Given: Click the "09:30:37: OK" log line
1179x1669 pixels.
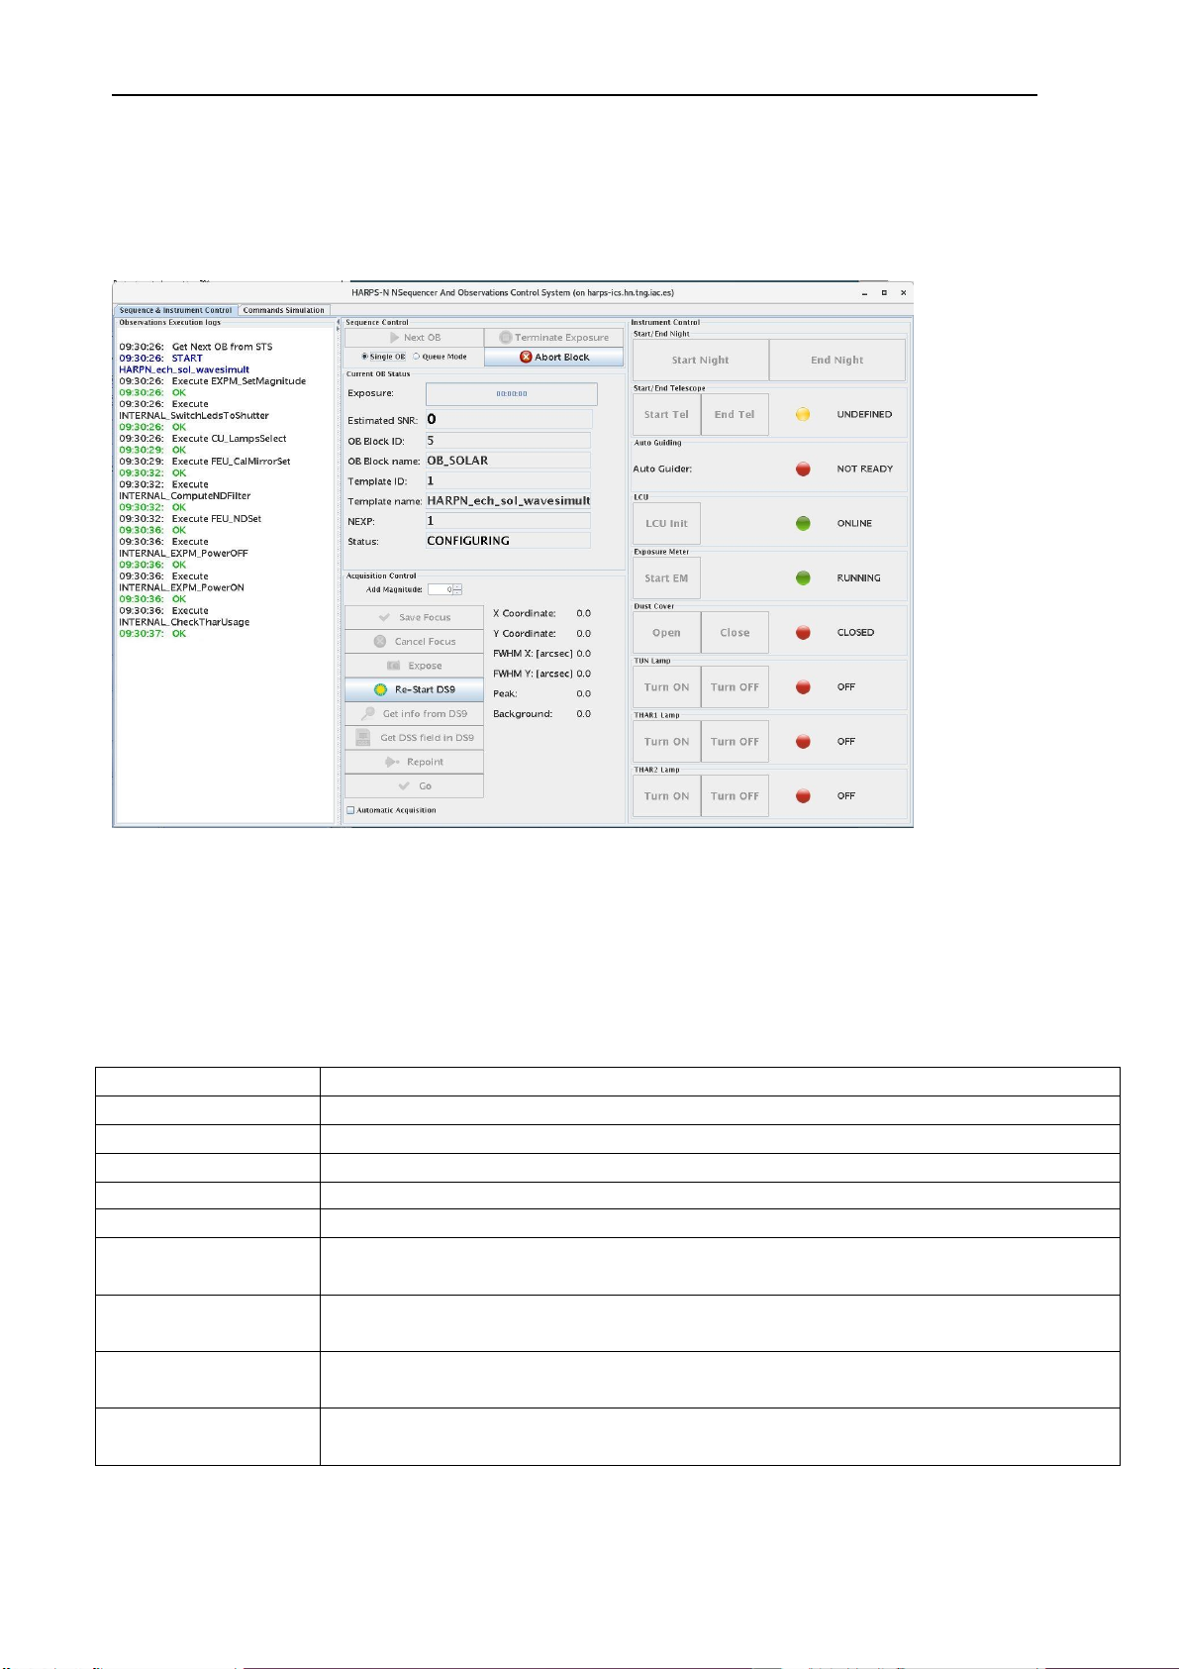Looking at the screenshot, I should [152, 634].
